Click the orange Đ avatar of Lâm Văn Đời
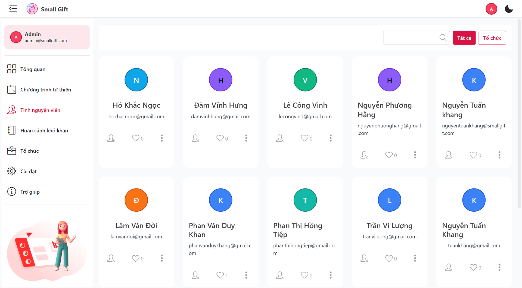522x288 pixels. coord(136,200)
